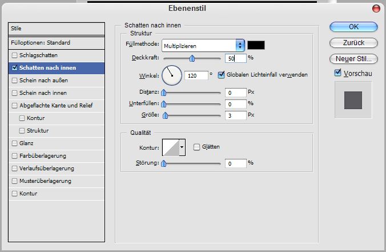Close the Ebenenstil dialog with red button
This screenshot has height=252, width=386.
(x=376, y=9)
